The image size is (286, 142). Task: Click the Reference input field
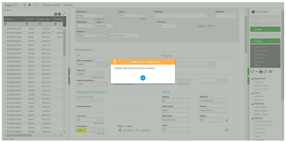pos(86,26)
